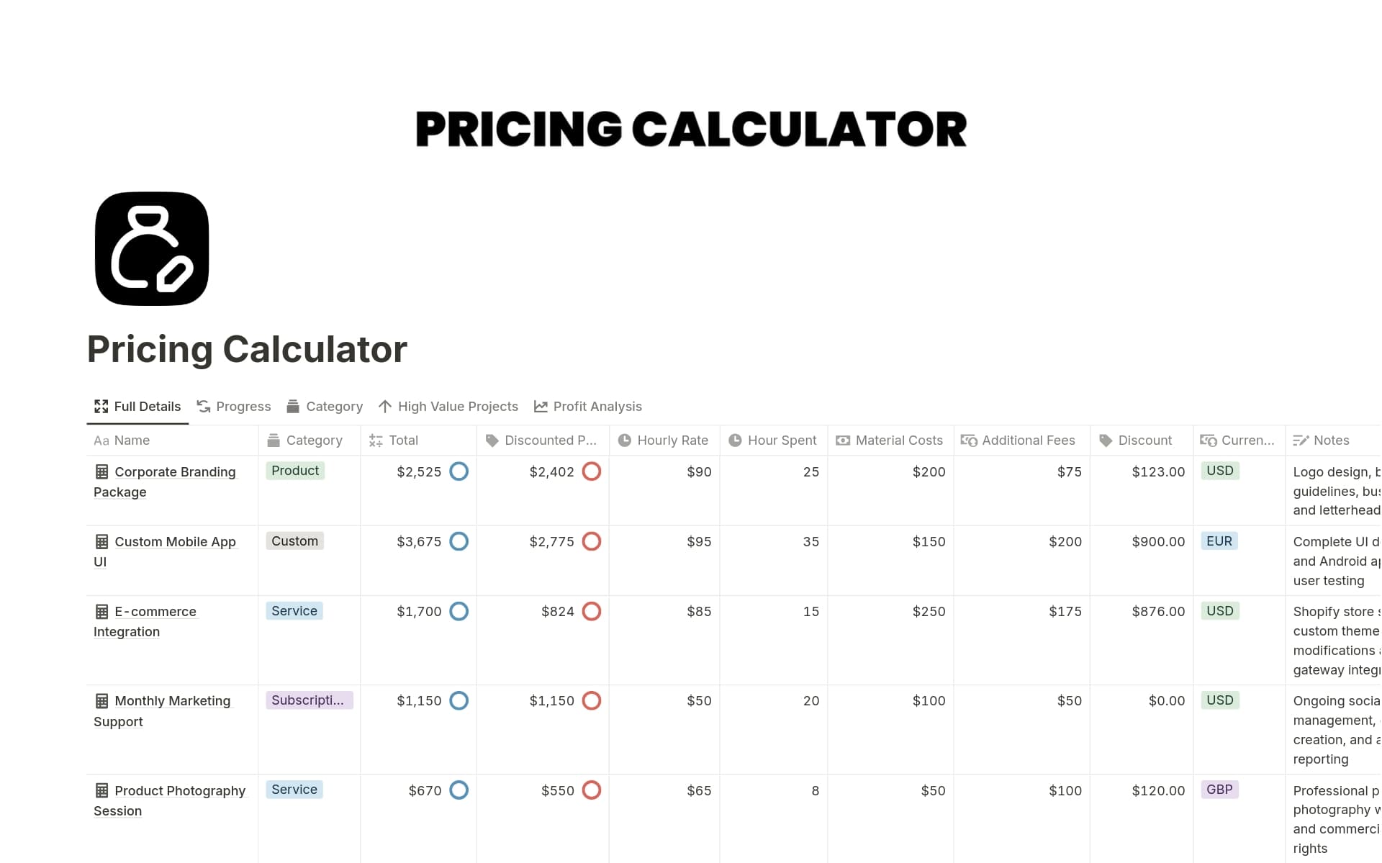The height and width of the screenshot is (863, 1382).
Task: Click the Pricing Calculator page icon
Action: [151, 248]
